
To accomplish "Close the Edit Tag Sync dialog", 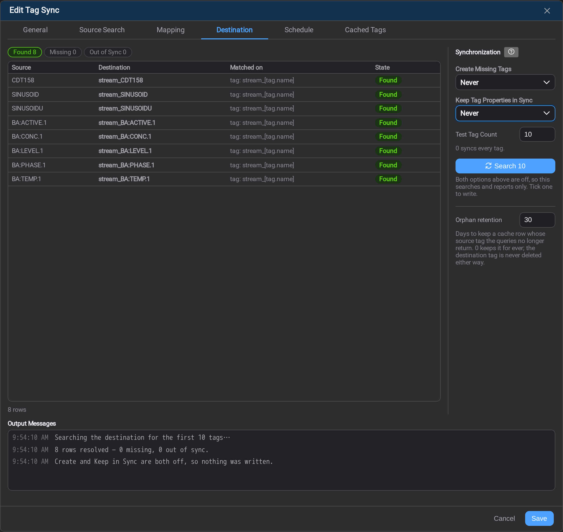I will coord(547,11).
